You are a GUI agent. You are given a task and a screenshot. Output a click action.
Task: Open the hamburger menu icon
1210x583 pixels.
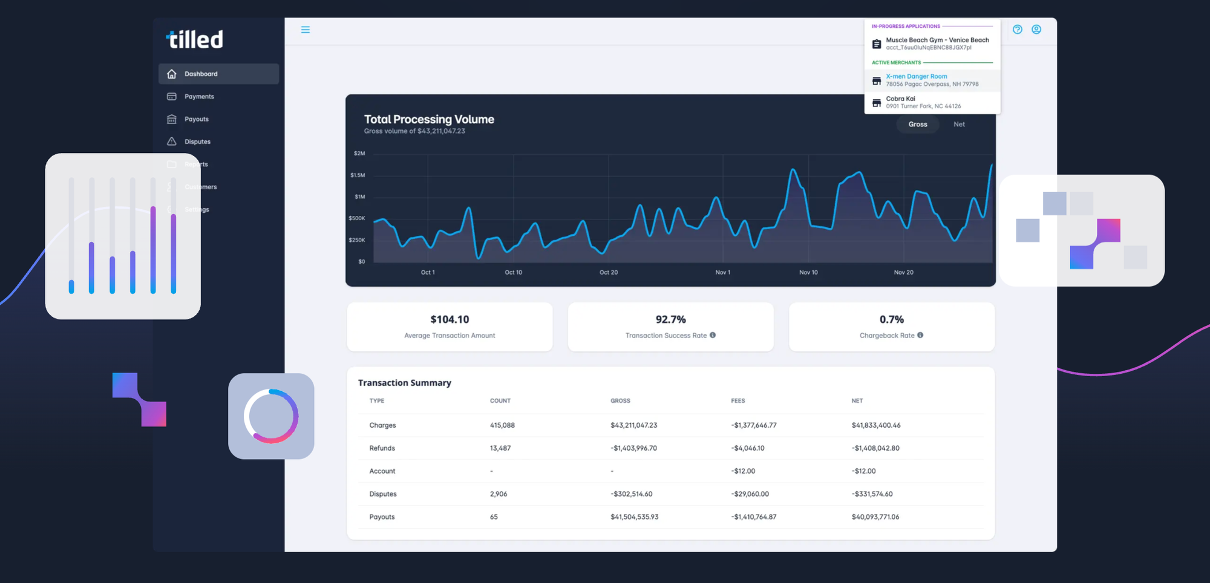[x=306, y=30]
